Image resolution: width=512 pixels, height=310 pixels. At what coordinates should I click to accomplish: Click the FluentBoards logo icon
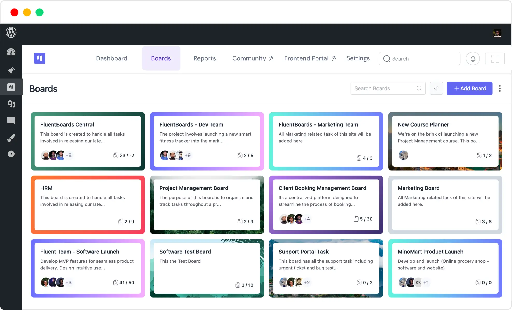[40, 58]
